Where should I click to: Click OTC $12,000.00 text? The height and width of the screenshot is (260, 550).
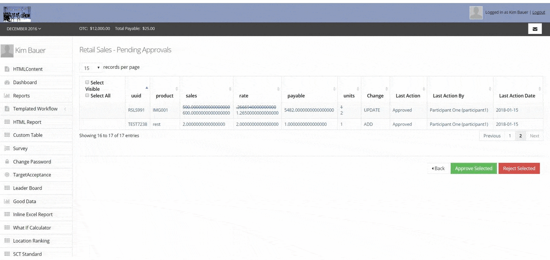point(95,29)
